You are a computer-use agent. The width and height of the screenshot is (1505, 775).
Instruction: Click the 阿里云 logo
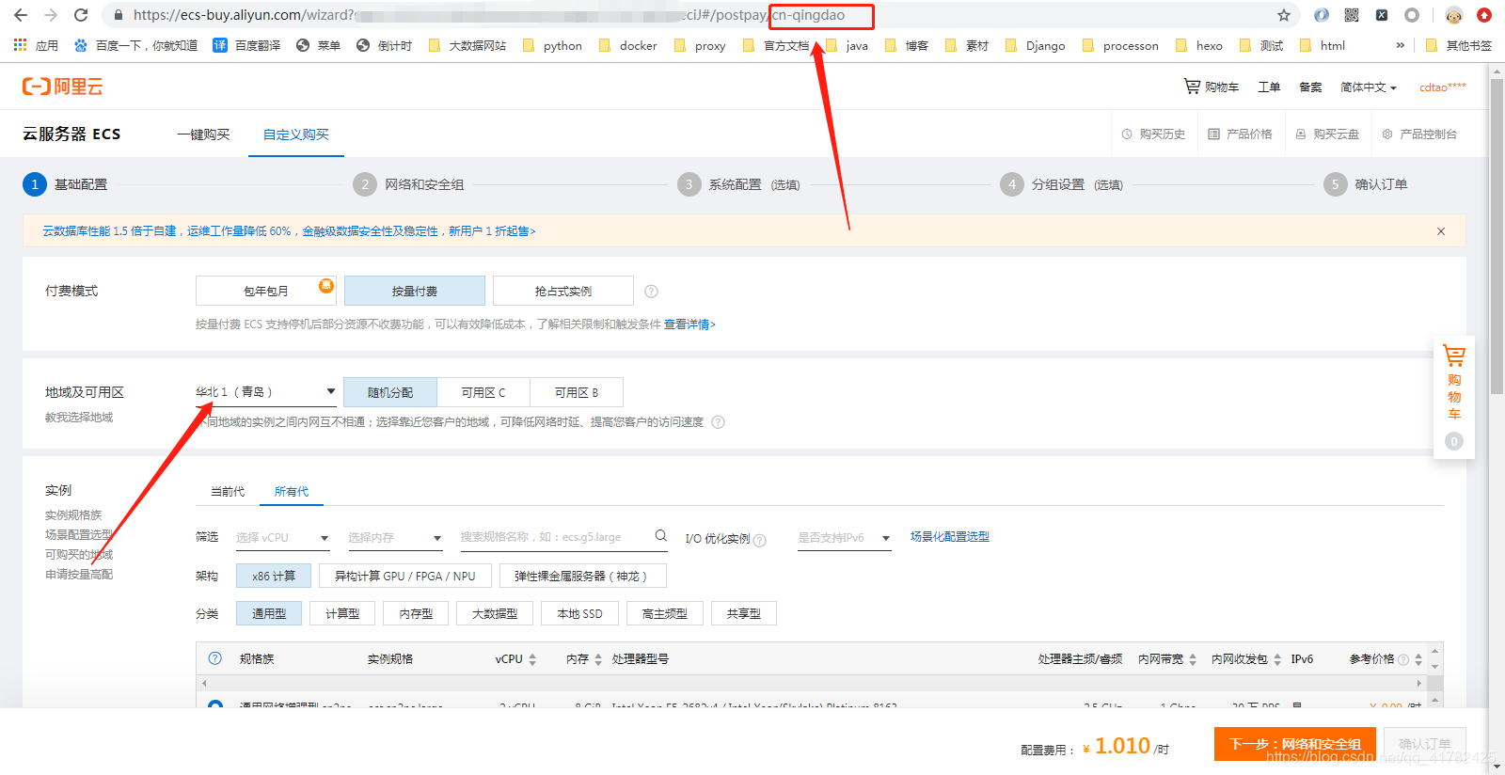[62, 87]
